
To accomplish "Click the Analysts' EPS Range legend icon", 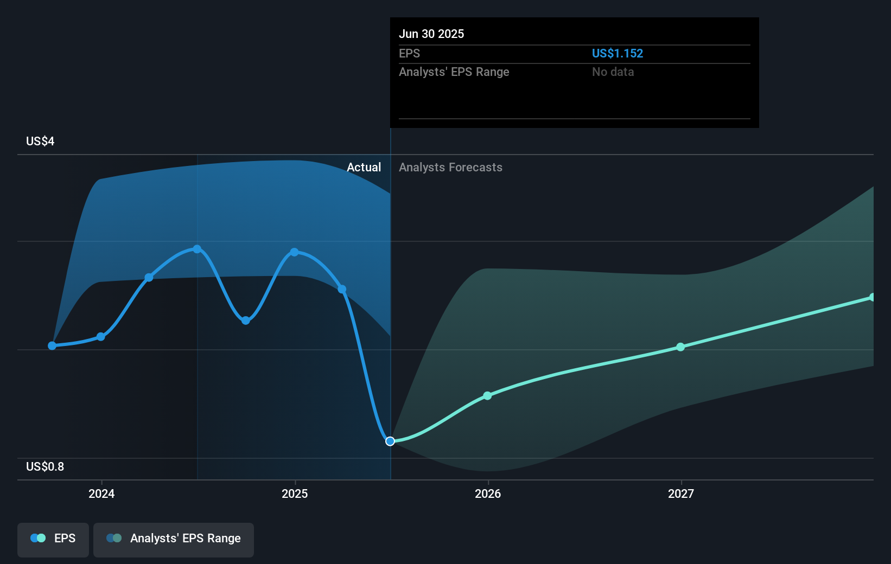I will pyautogui.click(x=114, y=537).
